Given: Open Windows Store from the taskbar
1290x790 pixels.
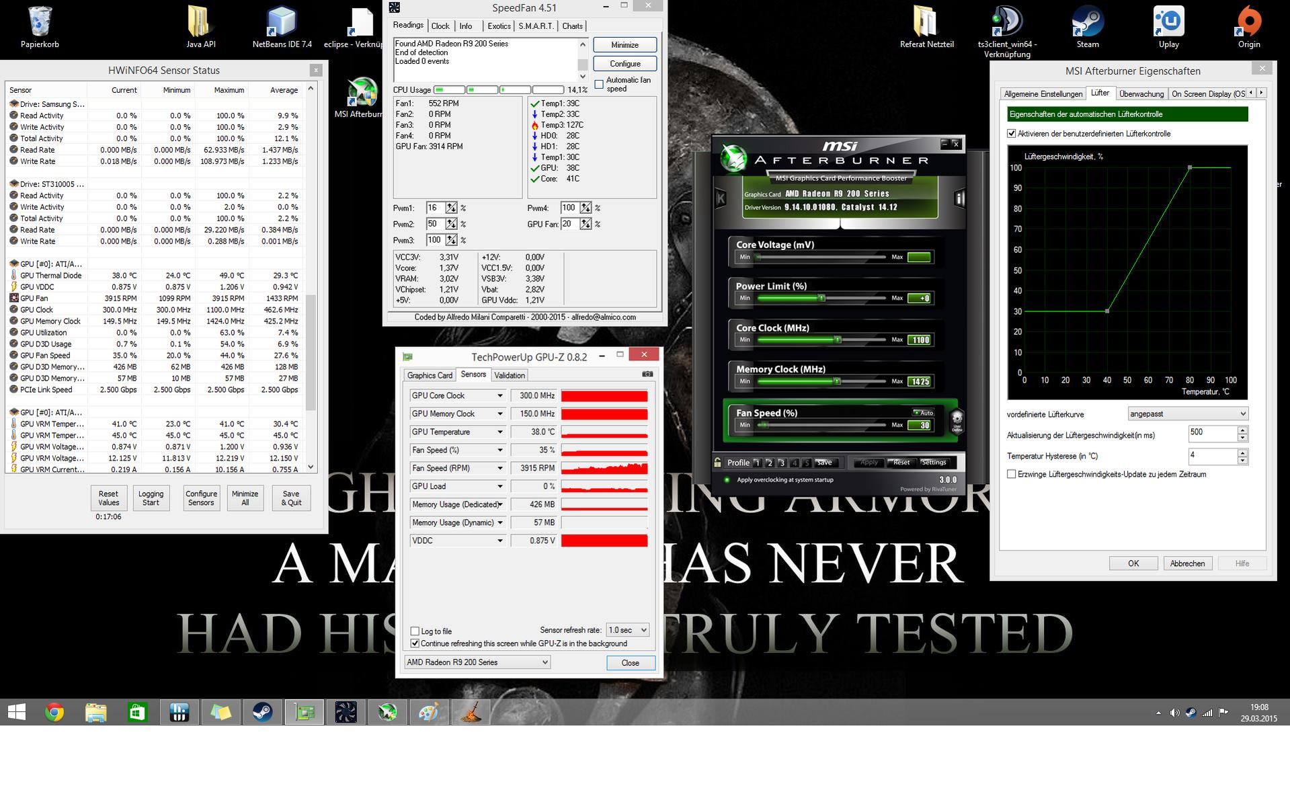Looking at the screenshot, I should [x=138, y=712].
